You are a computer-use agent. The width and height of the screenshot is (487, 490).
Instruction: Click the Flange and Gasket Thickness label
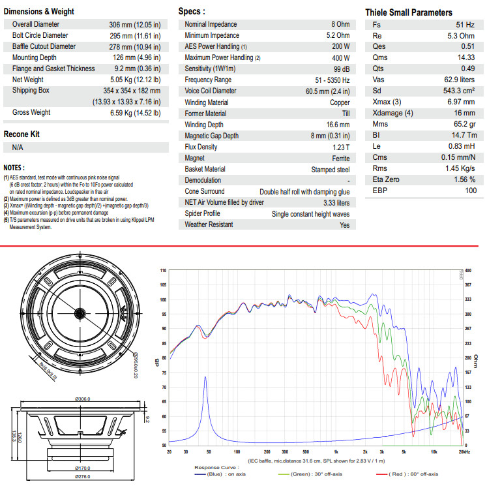[x=53, y=69]
